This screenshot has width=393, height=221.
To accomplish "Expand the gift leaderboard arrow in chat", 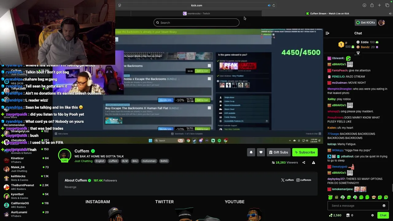I will pyautogui.click(x=358, y=53).
